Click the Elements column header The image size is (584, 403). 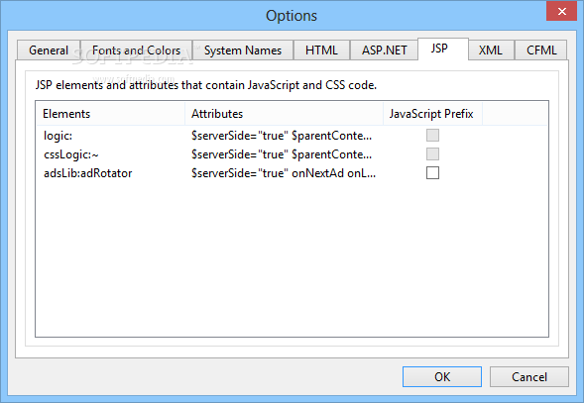tap(110, 114)
